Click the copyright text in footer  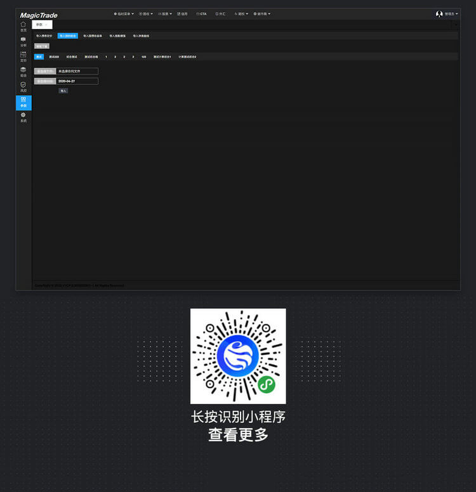click(x=79, y=285)
